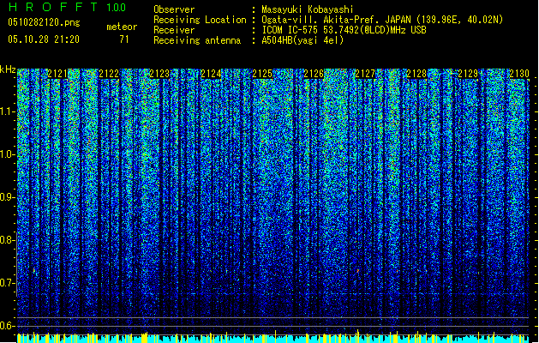Click the 2129 time marker
The width and height of the screenshot is (539, 343).
click(x=468, y=74)
